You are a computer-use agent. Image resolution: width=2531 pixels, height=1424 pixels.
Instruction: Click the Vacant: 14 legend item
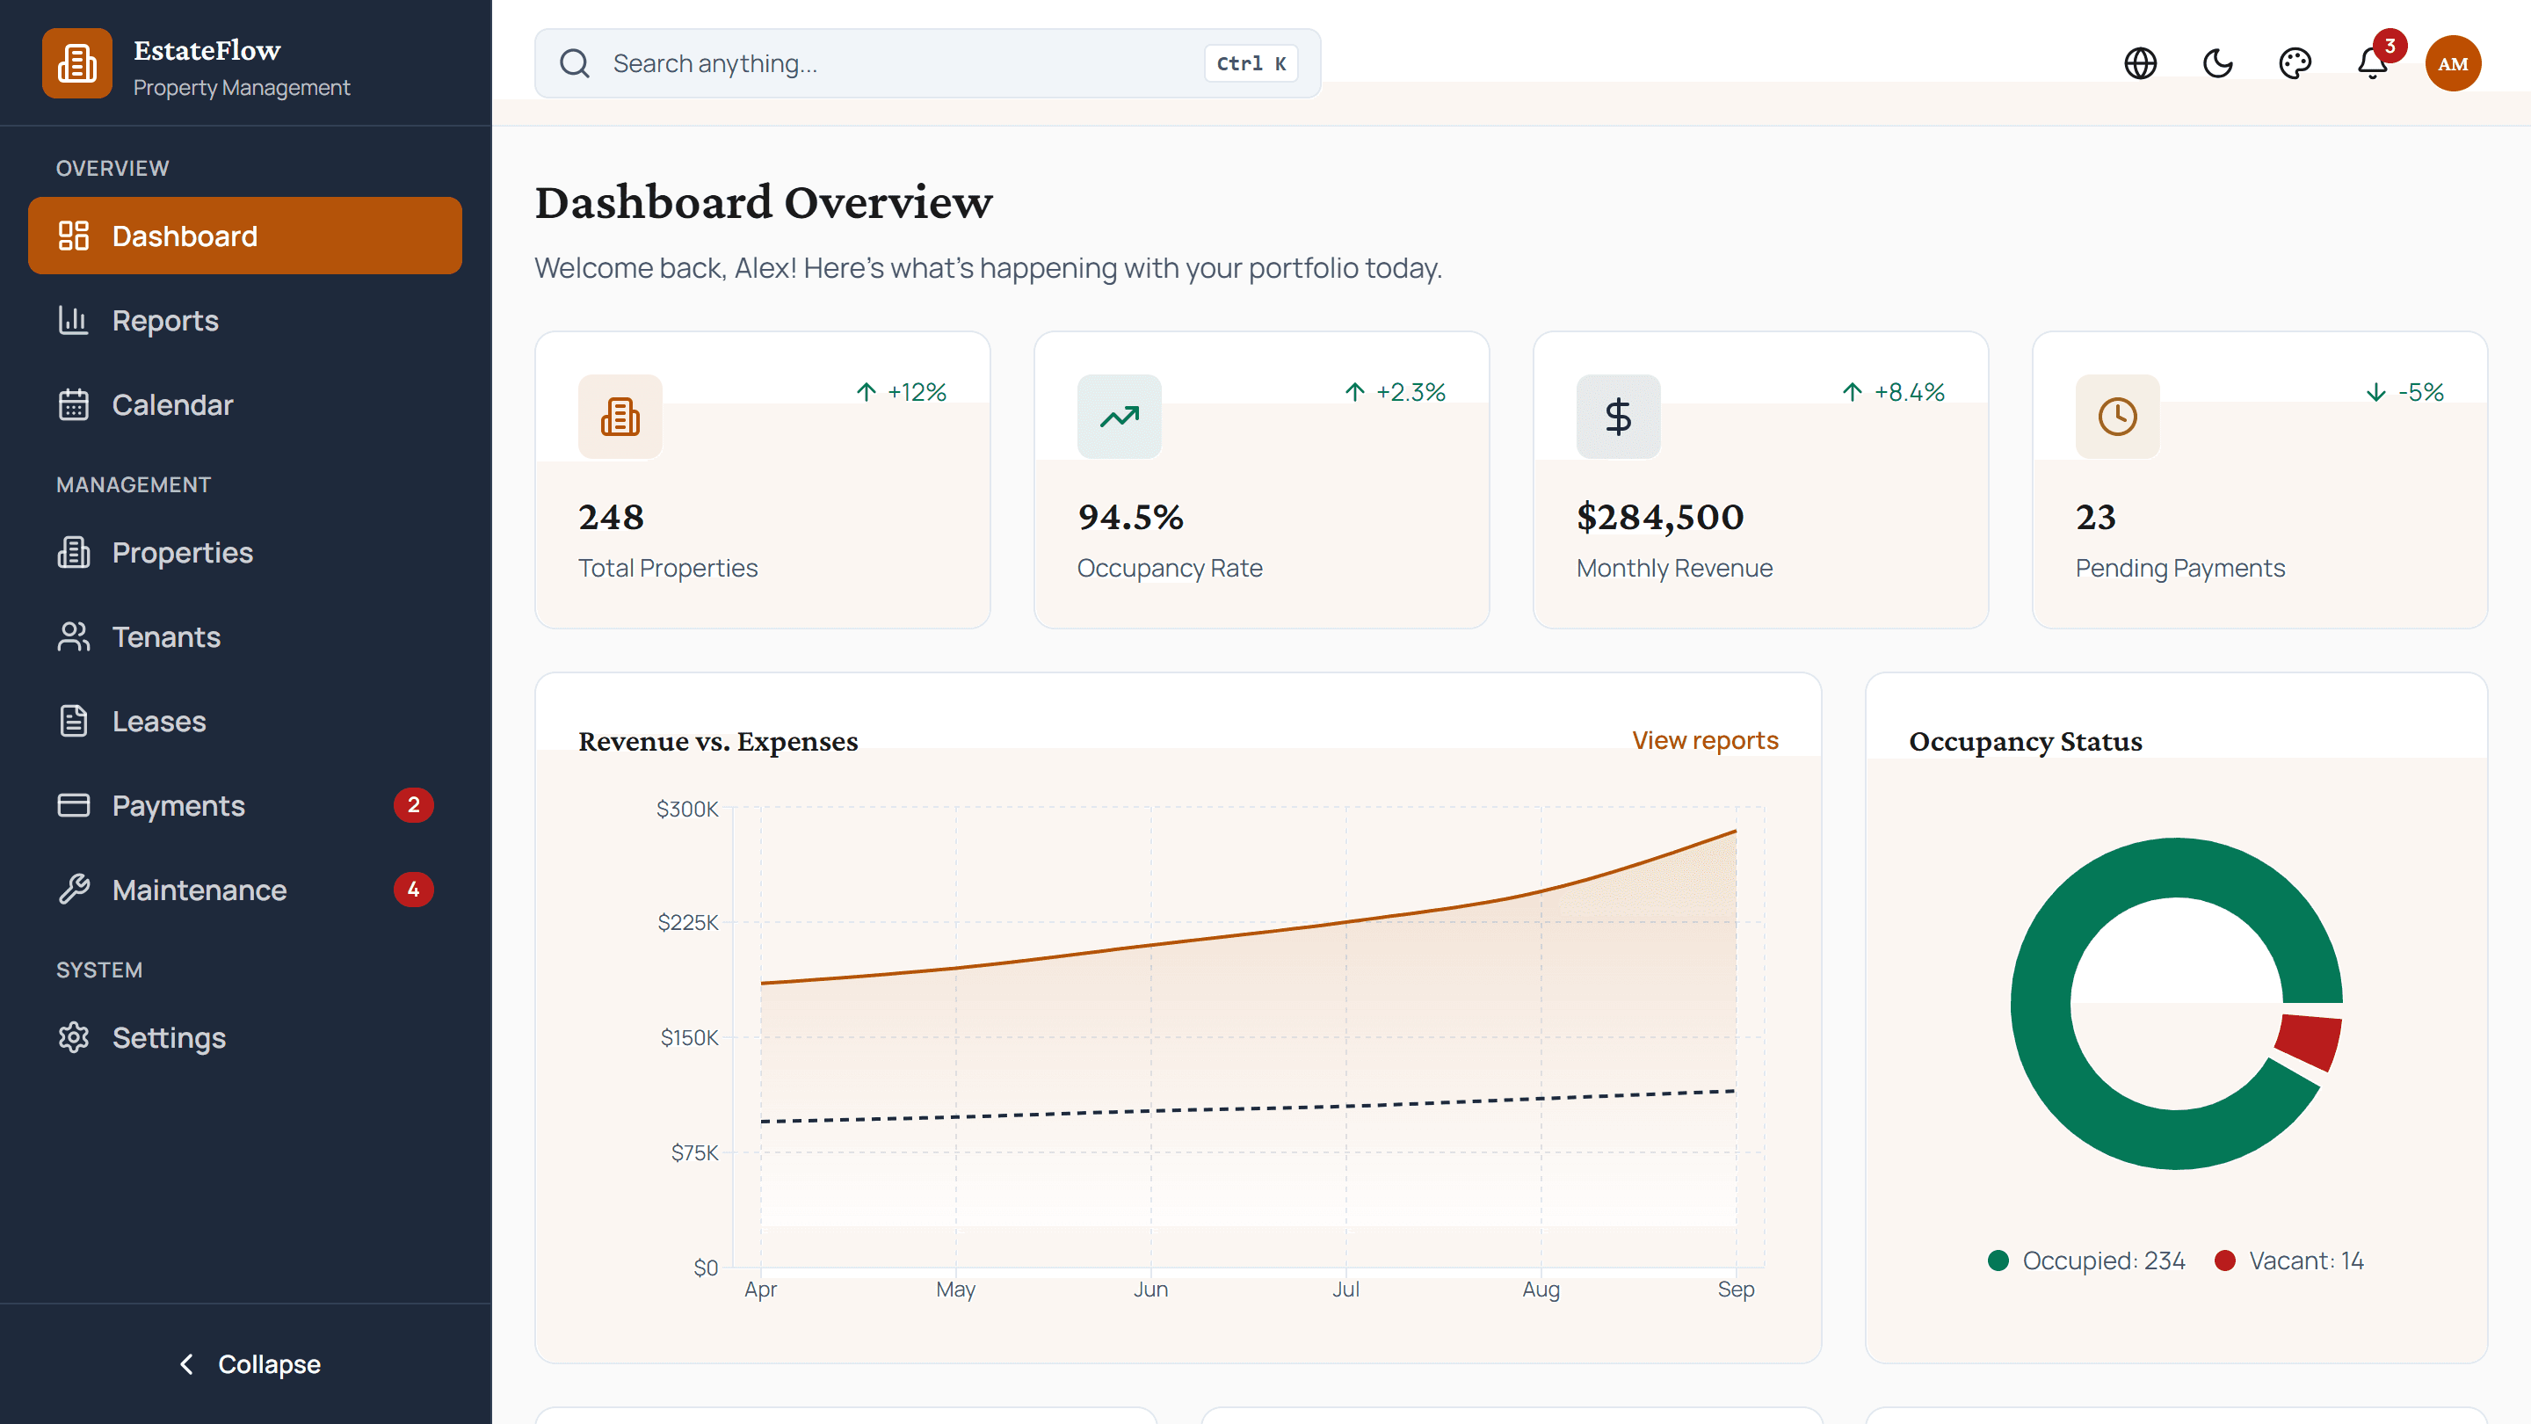point(2288,1261)
